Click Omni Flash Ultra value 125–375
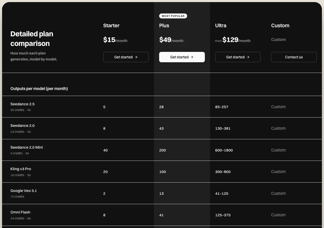This screenshot has height=228, width=324. (x=223, y=215)
